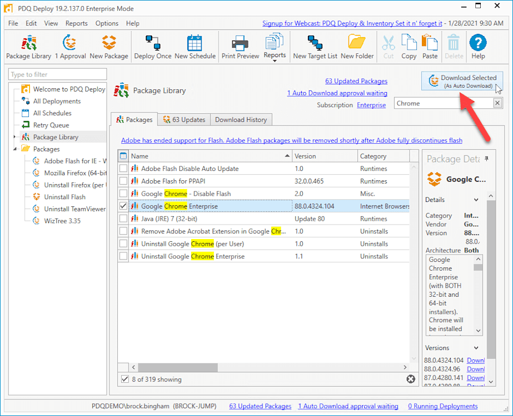Click the Deploy Once toolbar icon
This screenshot has height=416, width=513.
coord(153,47)
